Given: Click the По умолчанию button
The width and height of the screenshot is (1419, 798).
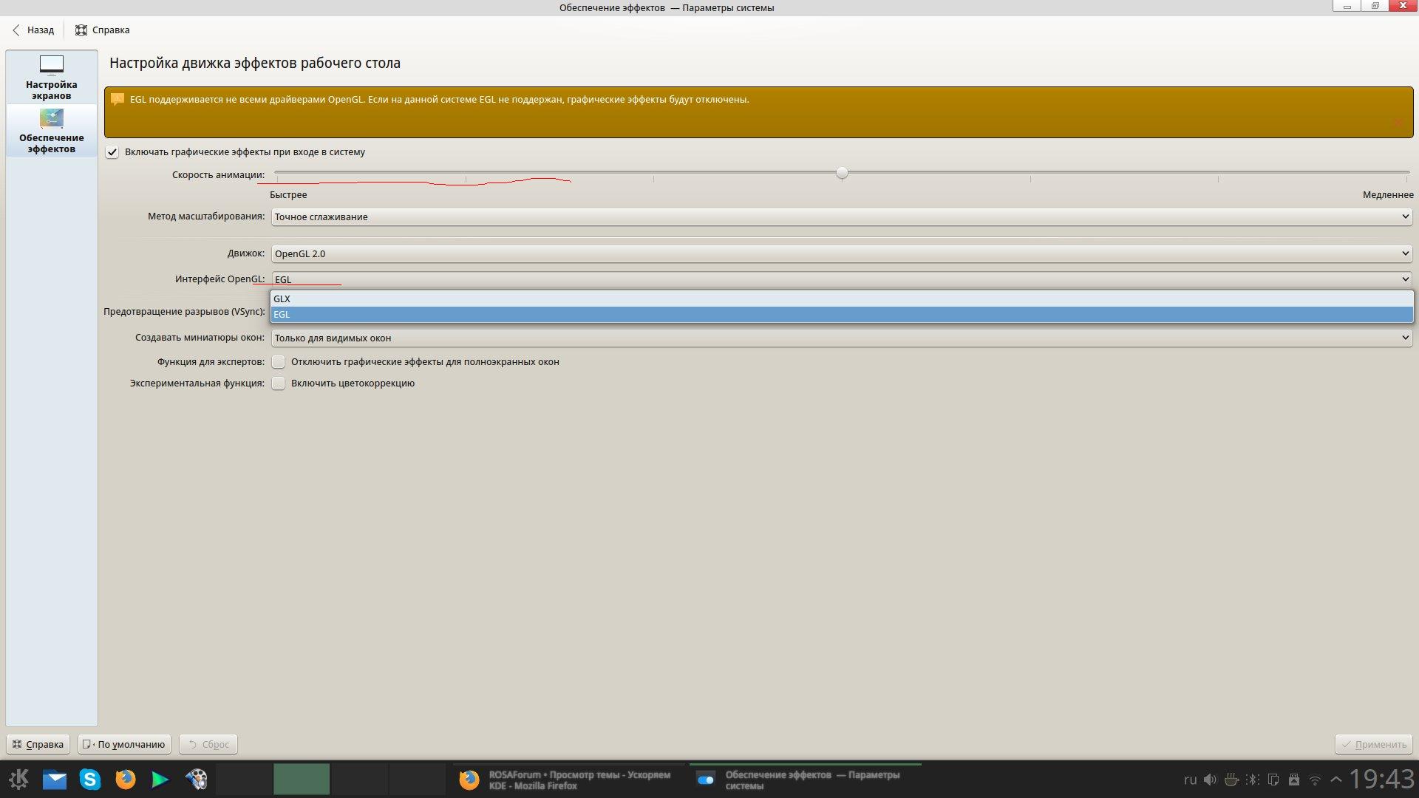Looking at the screenshot, I should pyautogui.click(x=124, y=744).
